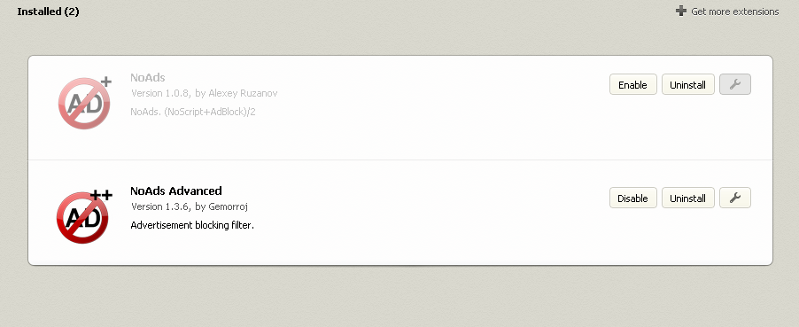Viewport: 799px width, 327px height.
Task: Enable the NoAds extension
Action: click(632, 85)
